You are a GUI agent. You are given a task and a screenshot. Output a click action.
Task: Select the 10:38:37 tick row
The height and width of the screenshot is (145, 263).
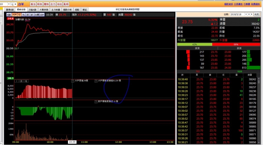(x=217, y=130)
